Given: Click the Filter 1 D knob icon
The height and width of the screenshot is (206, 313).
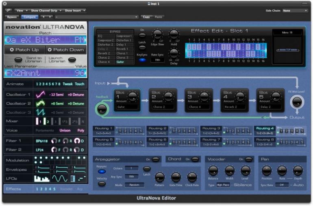Looking at the screenshot, I should (77, 141).
